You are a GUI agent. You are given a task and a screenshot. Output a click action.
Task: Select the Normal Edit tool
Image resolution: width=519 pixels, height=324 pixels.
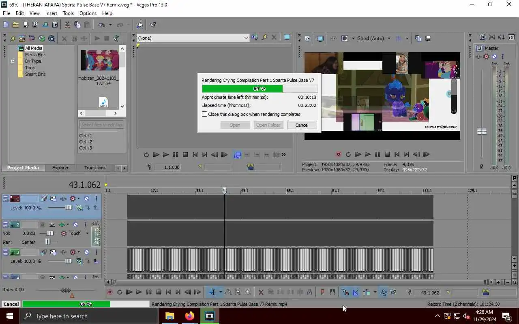(212, 292)
